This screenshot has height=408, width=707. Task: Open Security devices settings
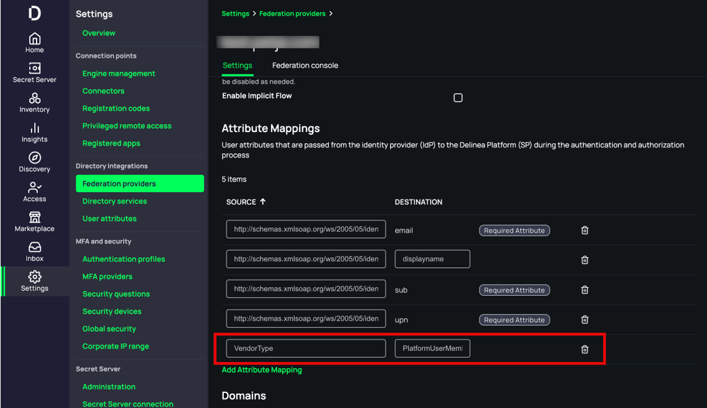(x=112, y=311)
